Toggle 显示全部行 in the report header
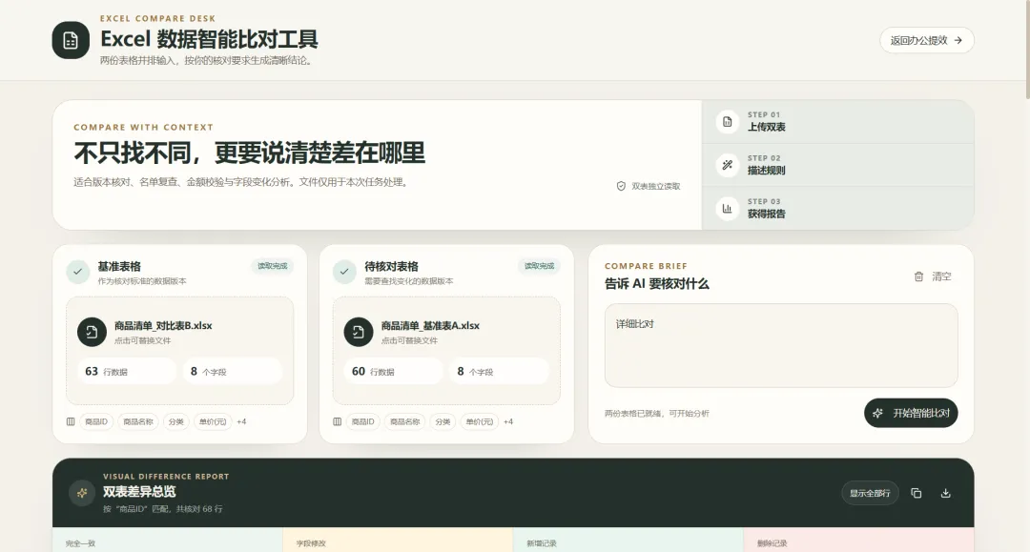 tap(870, 493)
